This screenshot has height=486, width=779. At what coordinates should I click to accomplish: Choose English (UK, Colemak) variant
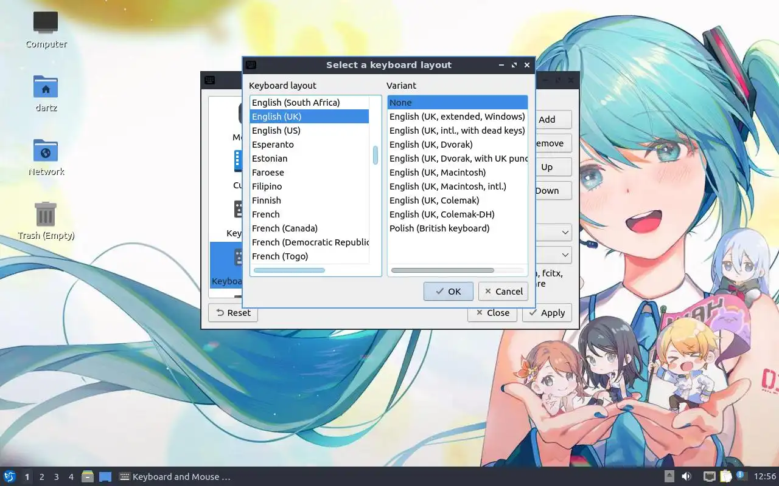[x=458, y=200]
